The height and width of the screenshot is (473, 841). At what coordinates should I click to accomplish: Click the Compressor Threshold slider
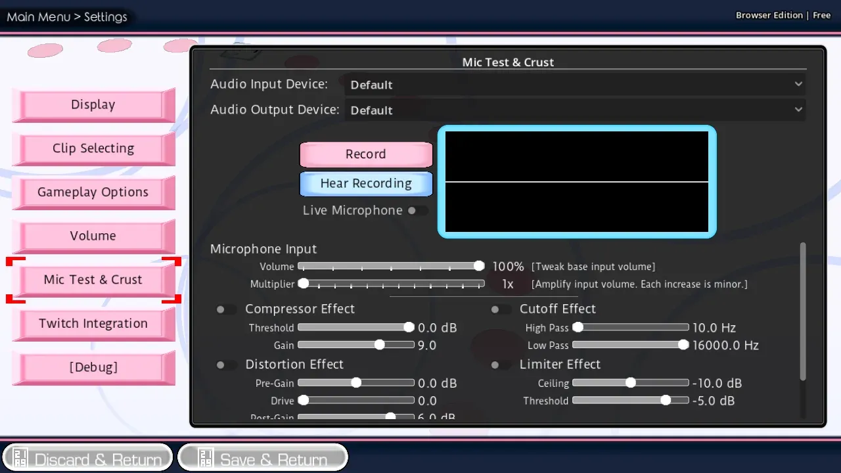pyautogui.click(x=356, y=327)
